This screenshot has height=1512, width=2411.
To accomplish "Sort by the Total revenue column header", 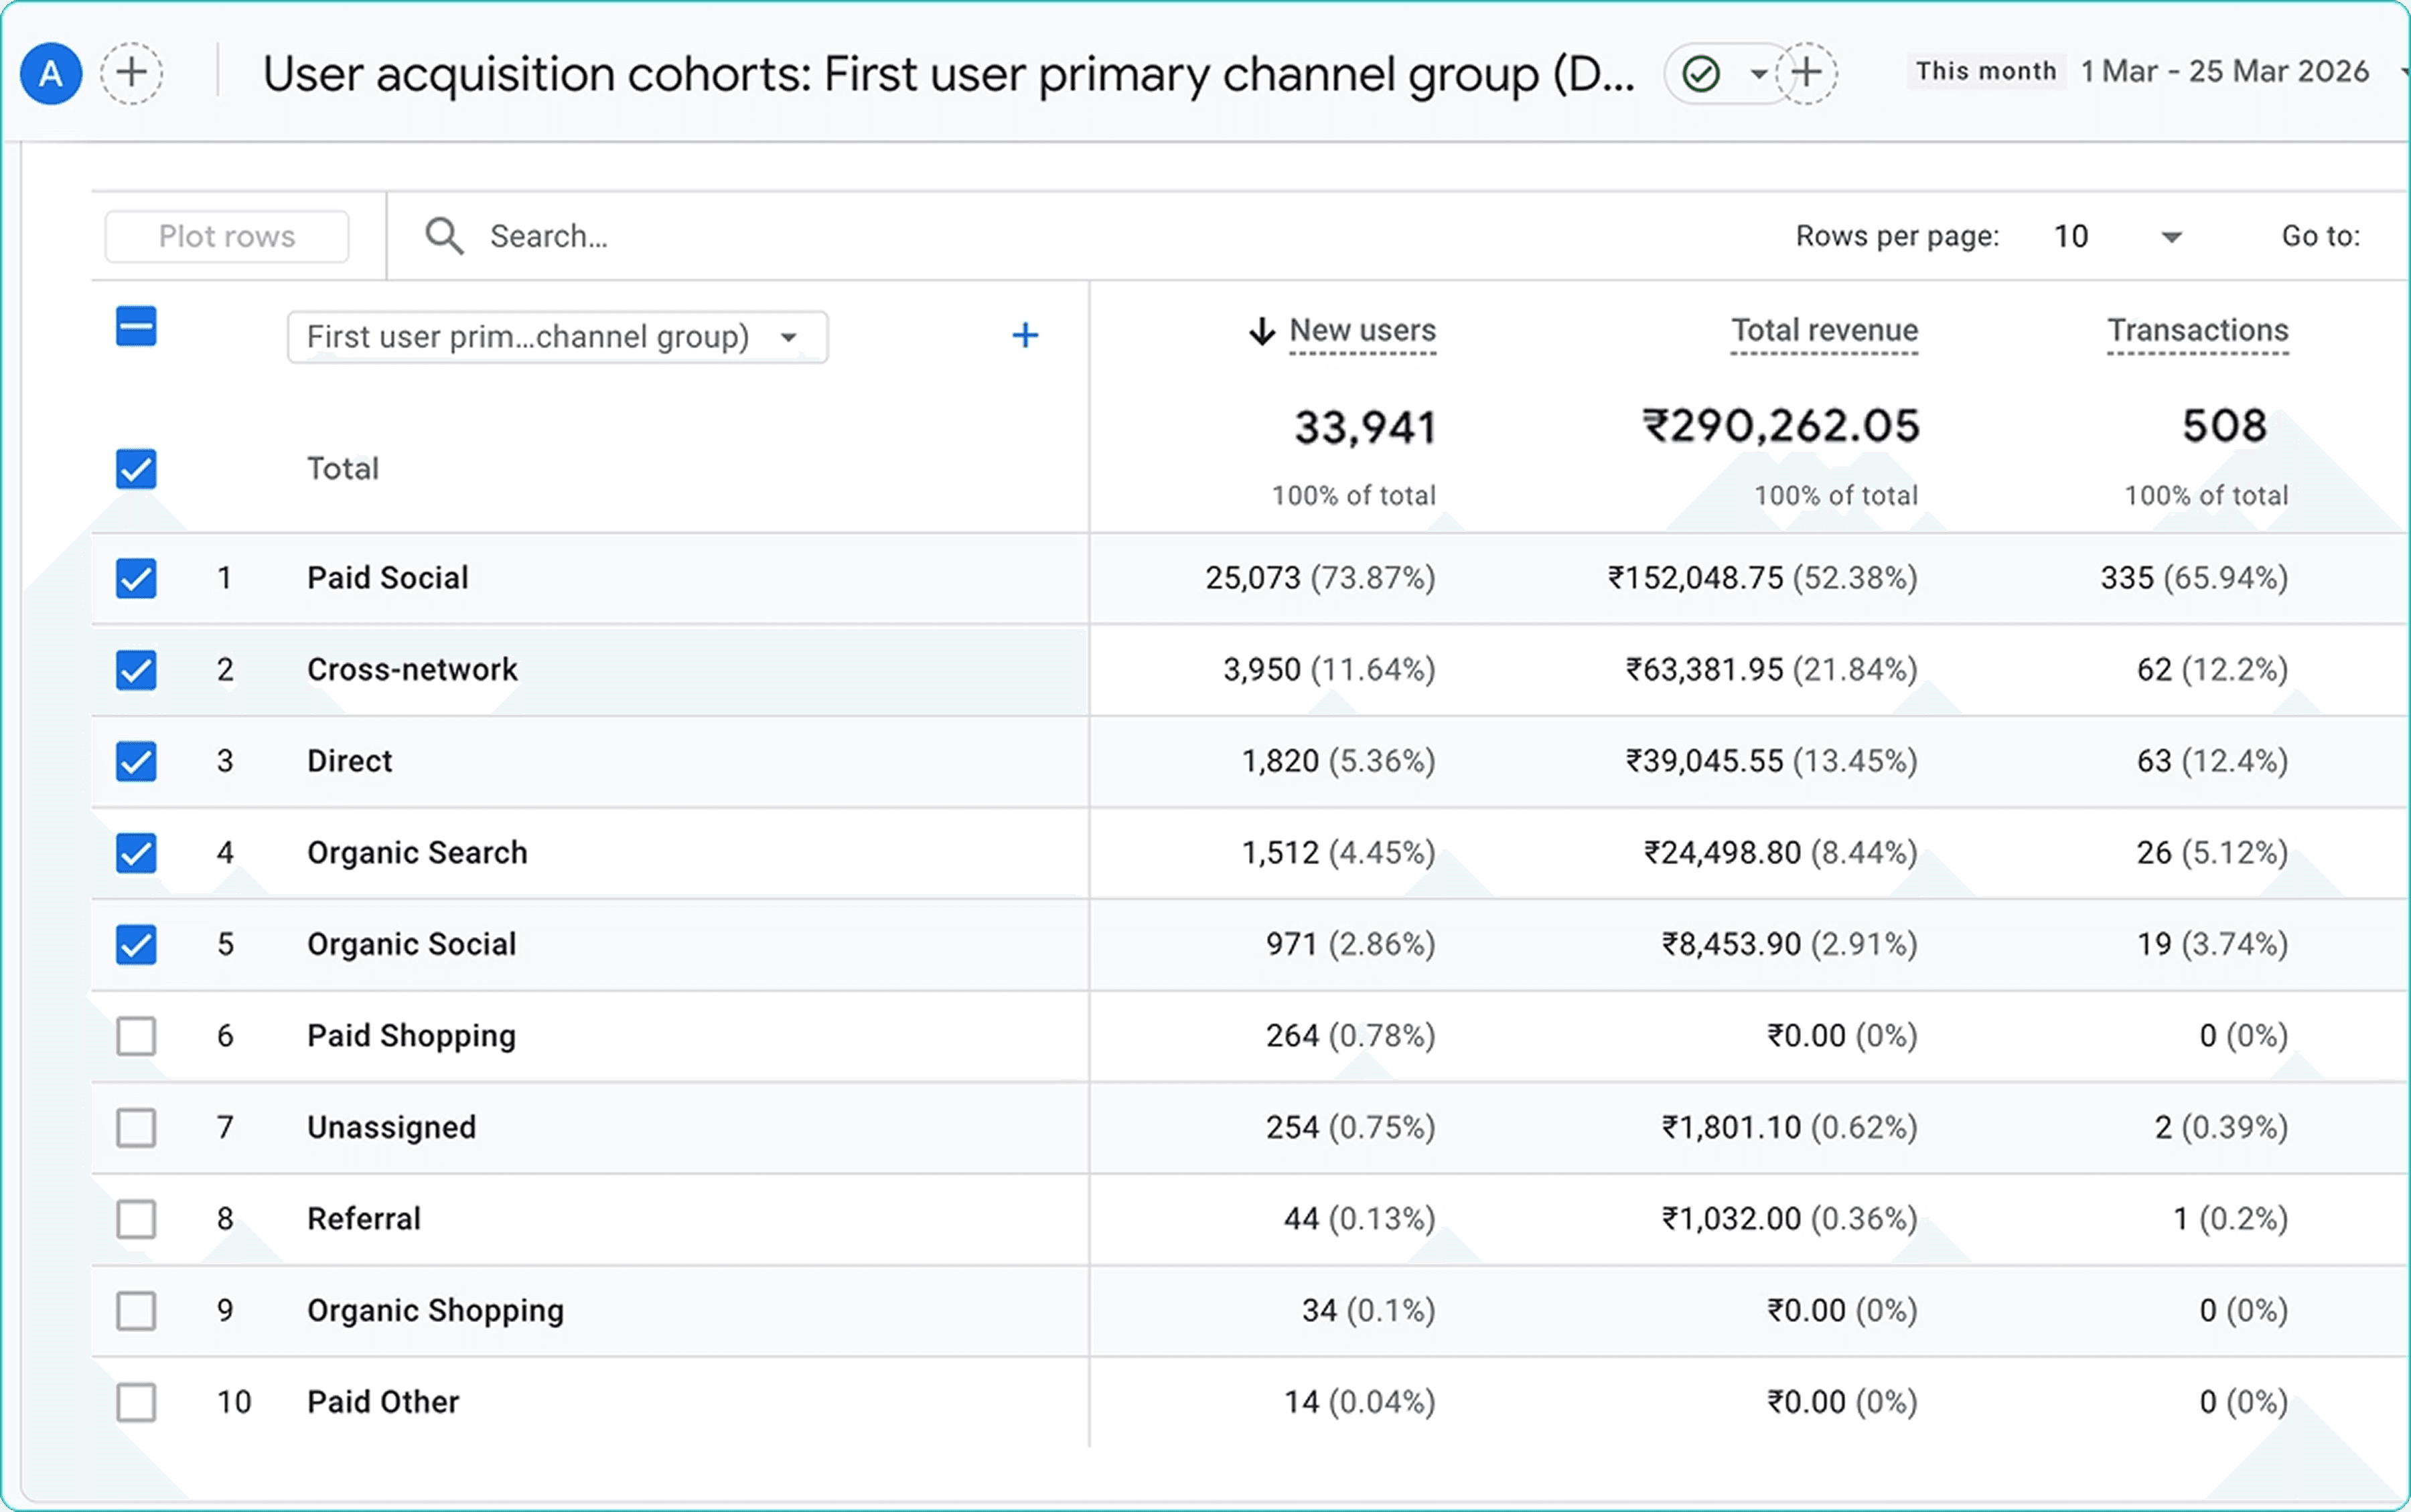I will 1824,330.
